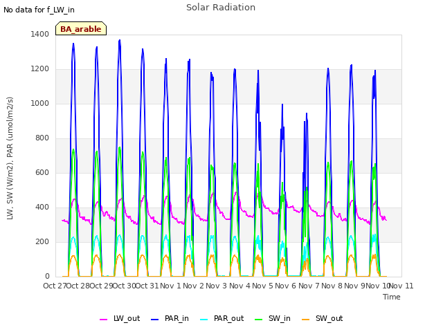The height and width of the screenshot is (332, 443).
Task: Click the 1000 y-axis tick label
Action: 40,103
